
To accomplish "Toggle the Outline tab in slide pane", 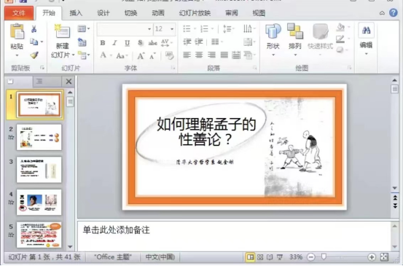I will 39,82.
